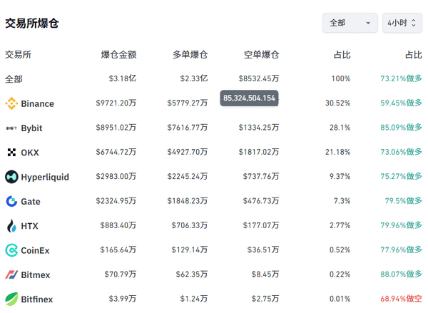Screen dimensions: 428x313
Task: Click the Hyperliquid logo icon
Action: click(x=11, y=177)
